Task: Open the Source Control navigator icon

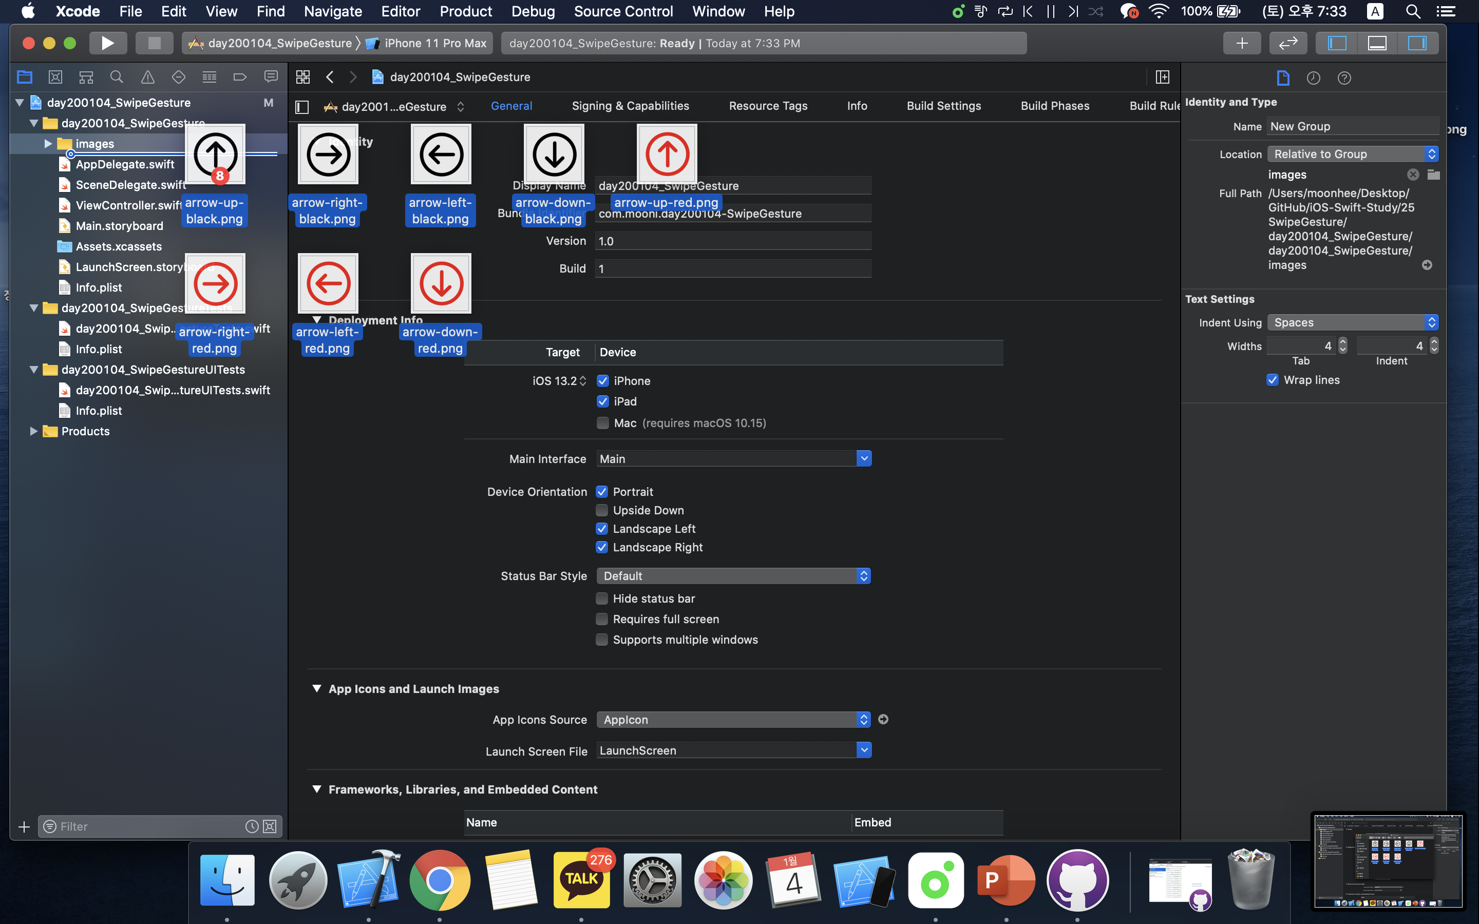Action: click(x=55, y=77)
